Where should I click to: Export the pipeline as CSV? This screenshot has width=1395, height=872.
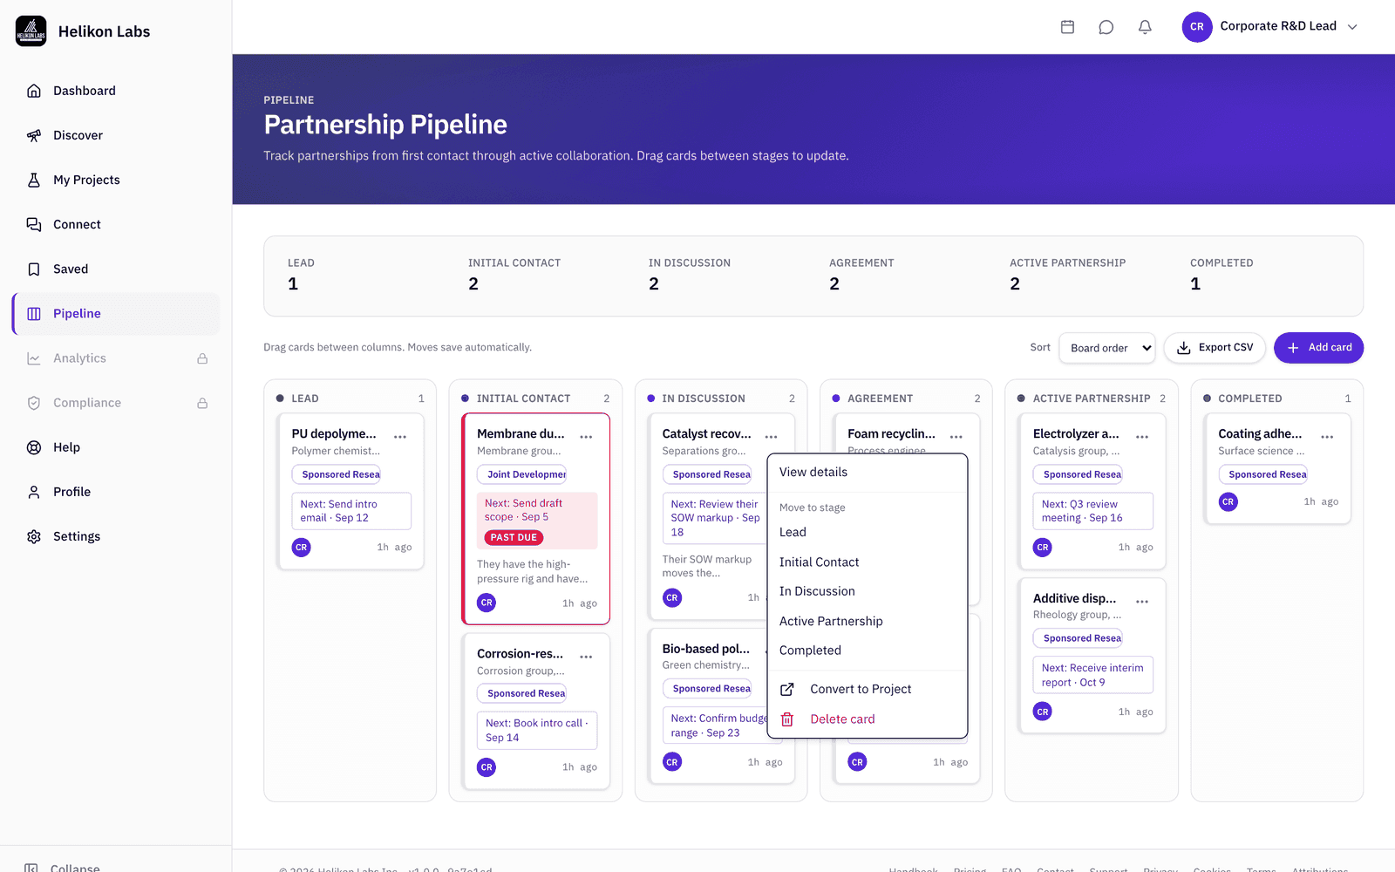pyautogui.click(x=1215, y=348)
